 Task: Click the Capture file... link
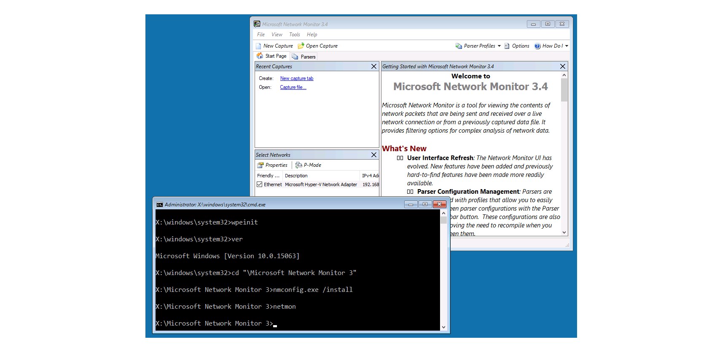click(293, 87)
